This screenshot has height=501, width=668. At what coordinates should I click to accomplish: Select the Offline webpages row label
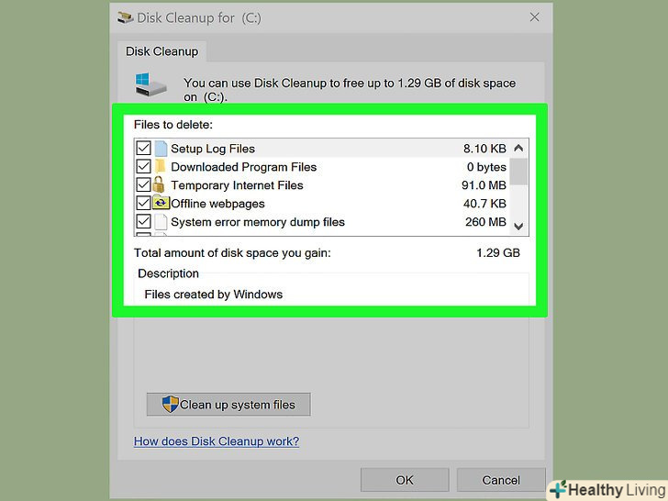217,204
